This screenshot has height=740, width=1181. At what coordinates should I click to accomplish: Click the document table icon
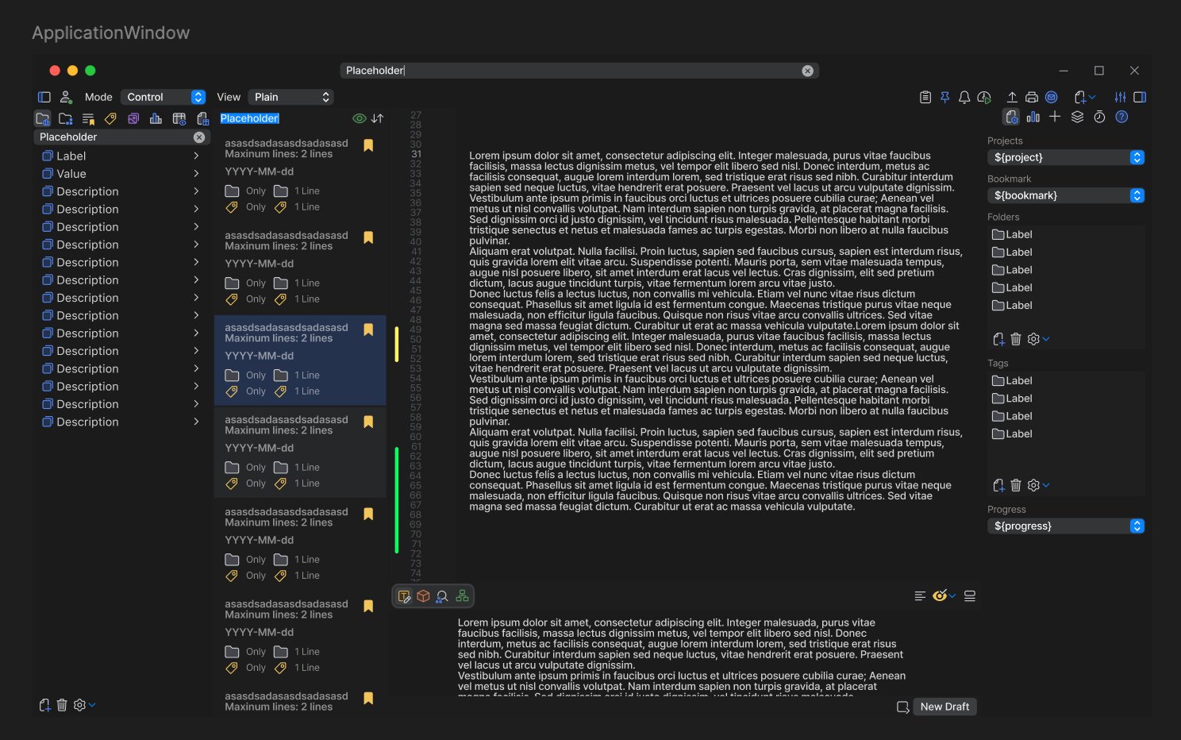click(x=202, y=118)
